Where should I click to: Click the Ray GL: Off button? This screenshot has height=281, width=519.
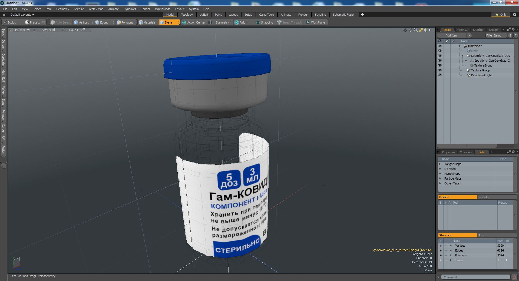coord(77,30)
